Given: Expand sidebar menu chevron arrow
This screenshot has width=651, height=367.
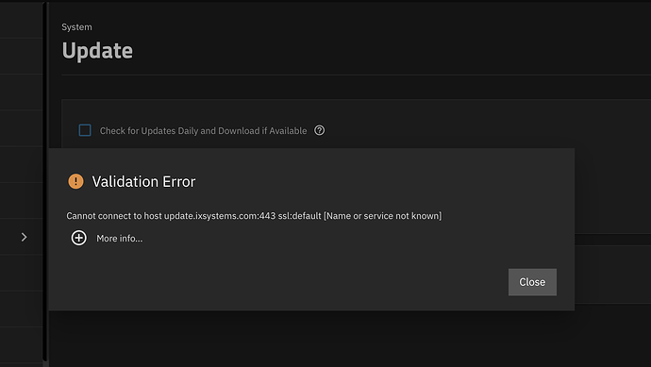Looking at the screenshot, I should 25,237.
